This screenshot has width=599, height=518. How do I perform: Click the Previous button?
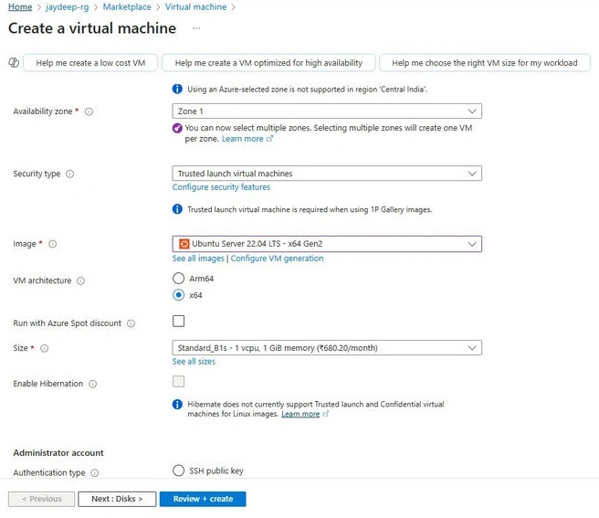click(x=42, y=499)
